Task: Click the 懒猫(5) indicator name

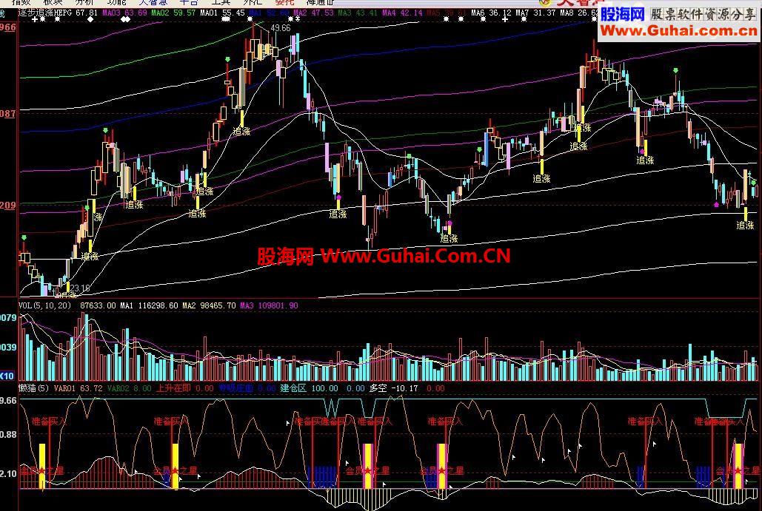Action: click(34, 388)
